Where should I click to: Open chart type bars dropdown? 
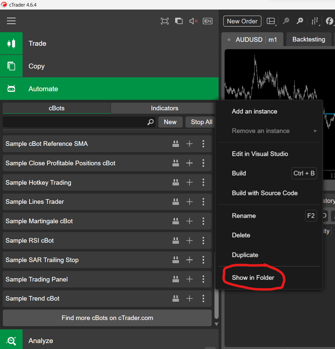pos(315,21)
